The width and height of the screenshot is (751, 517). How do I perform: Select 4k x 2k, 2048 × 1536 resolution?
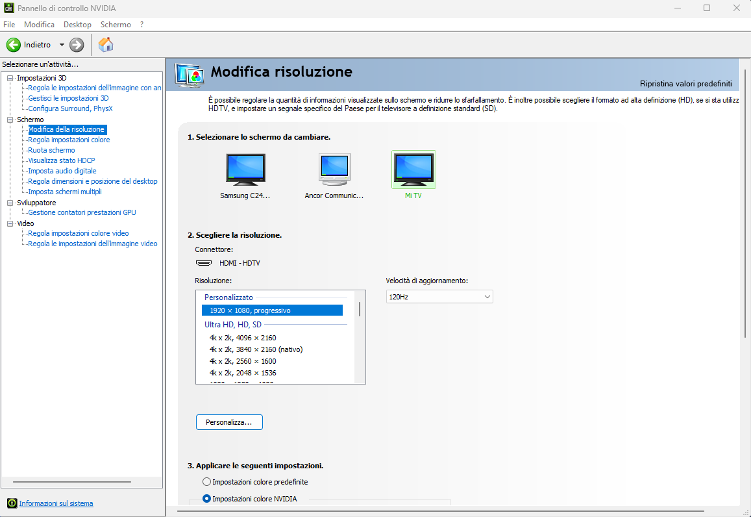pos(243,373)
